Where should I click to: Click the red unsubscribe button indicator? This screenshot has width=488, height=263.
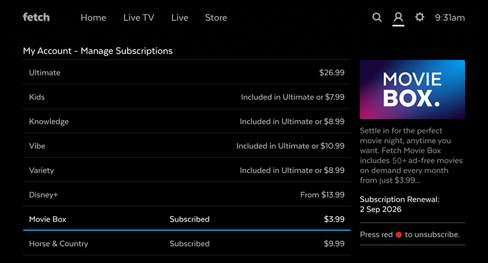[399, 235]
